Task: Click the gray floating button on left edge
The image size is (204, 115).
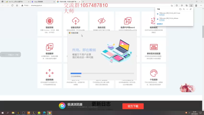Action: (x=10, y=55)
